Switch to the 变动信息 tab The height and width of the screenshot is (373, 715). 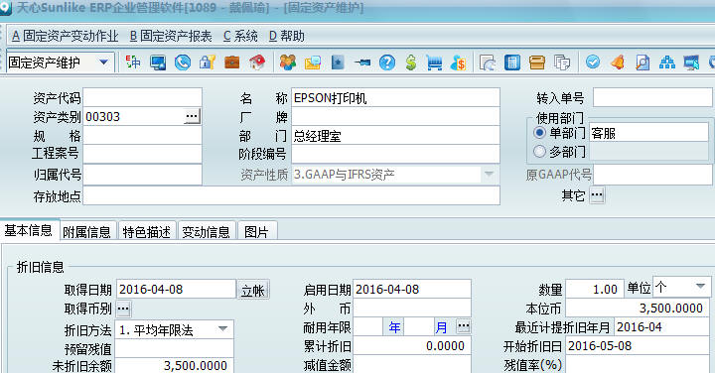point(207,232)
